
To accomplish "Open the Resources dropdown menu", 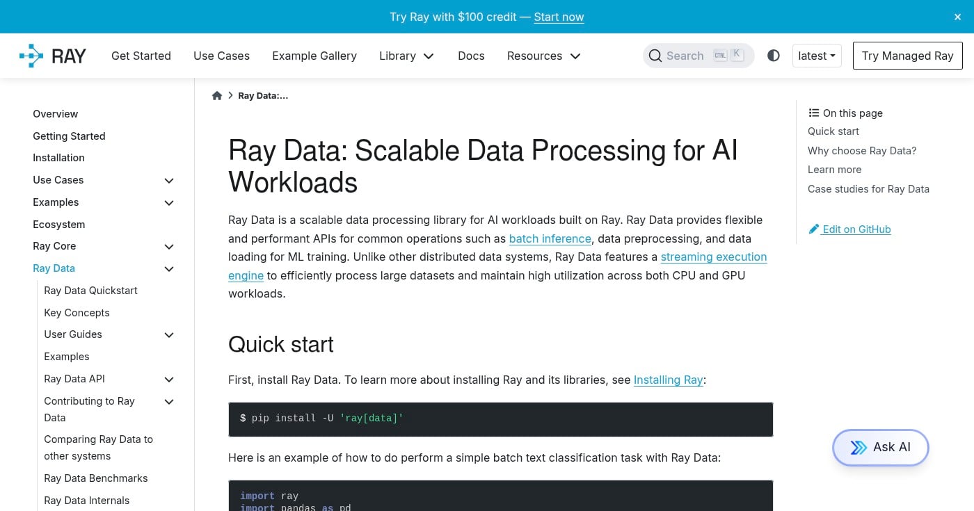I will click(543, 56).
